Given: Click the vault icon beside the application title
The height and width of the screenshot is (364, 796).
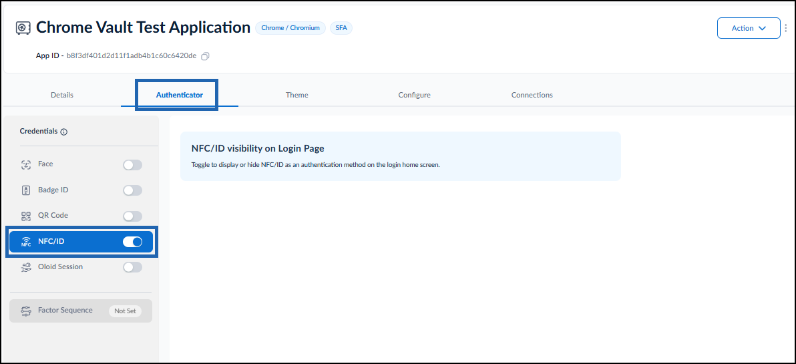Looking at the screenshot, I should coord(23,28).
